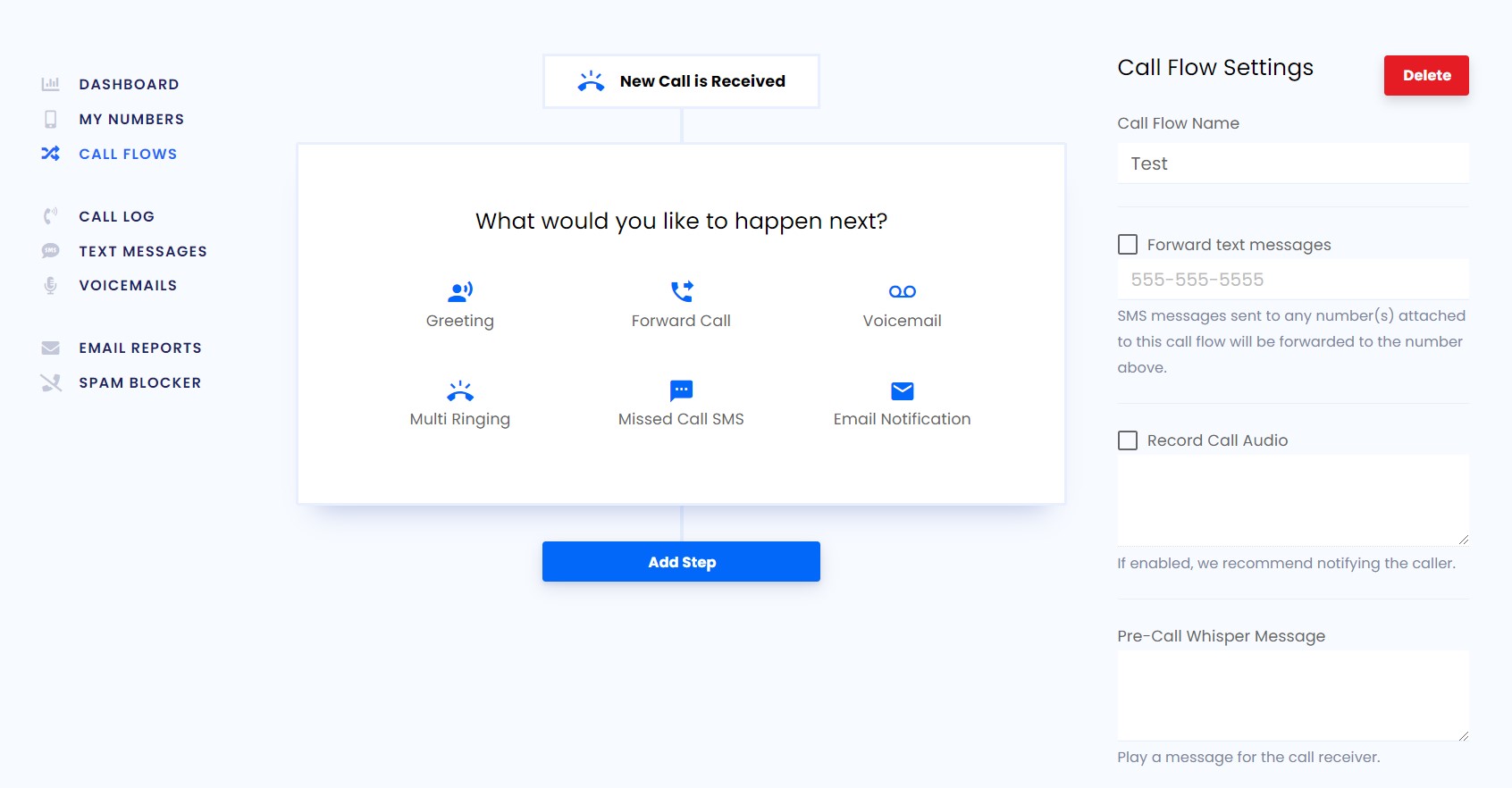Navigate to Voicemails section
This screenshot has height=788, width=1512.
128,286
